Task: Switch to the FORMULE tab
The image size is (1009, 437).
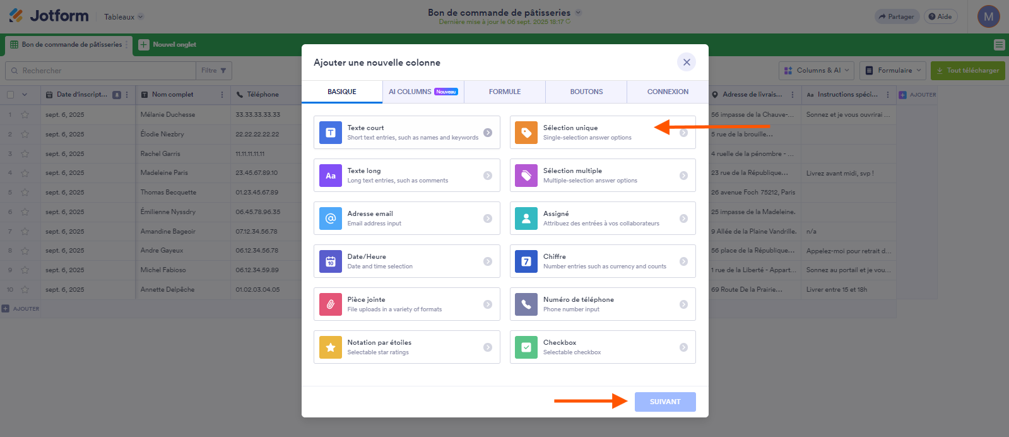Action: [x=505, y=92]
